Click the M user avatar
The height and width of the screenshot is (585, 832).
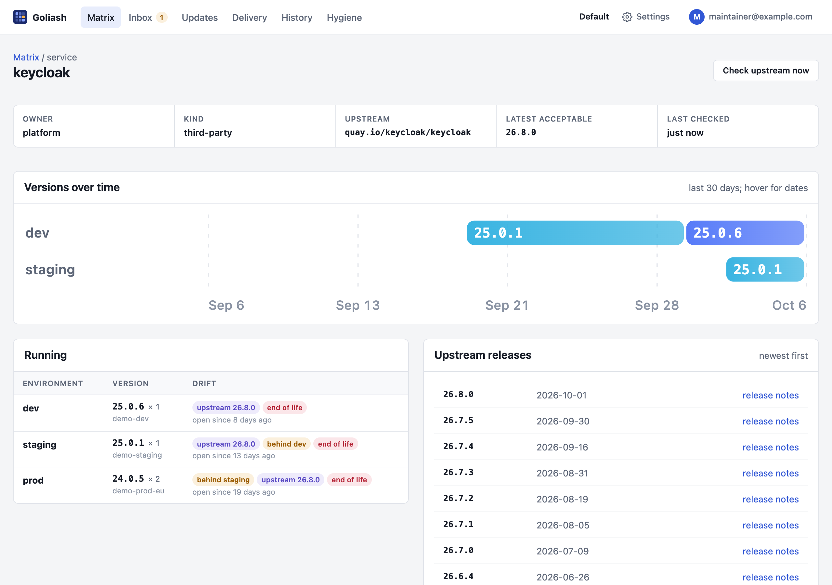point(696,17)
